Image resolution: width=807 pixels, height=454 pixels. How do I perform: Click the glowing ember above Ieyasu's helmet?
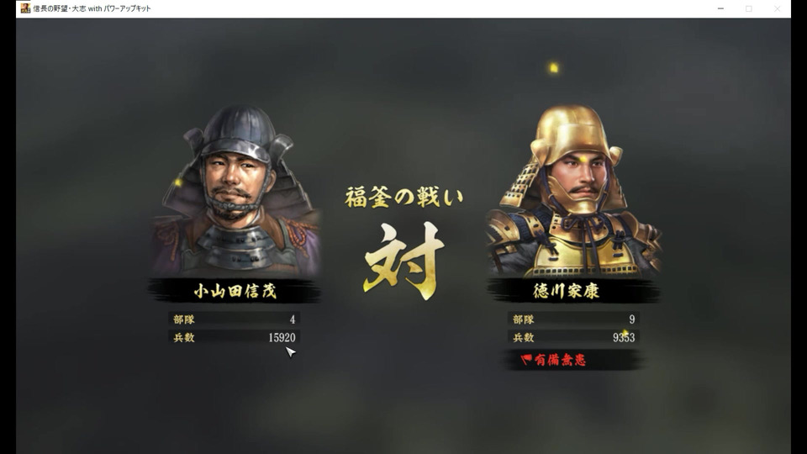click(554, 67)
